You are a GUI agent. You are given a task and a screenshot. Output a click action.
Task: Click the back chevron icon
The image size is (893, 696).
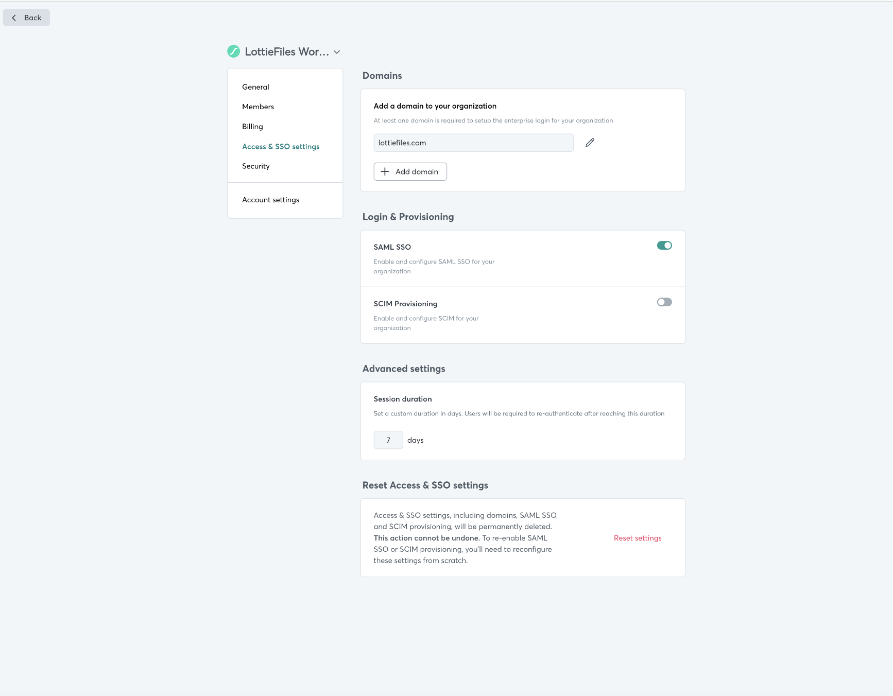pos(14,17)
